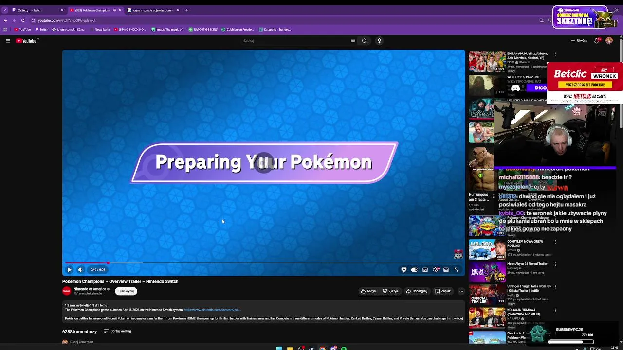
Task: Focus the Dodaj komentarz comment field
Action: [x=82, y=342]
